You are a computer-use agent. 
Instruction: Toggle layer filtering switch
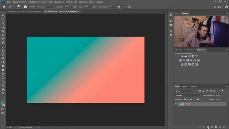[222, 91]
